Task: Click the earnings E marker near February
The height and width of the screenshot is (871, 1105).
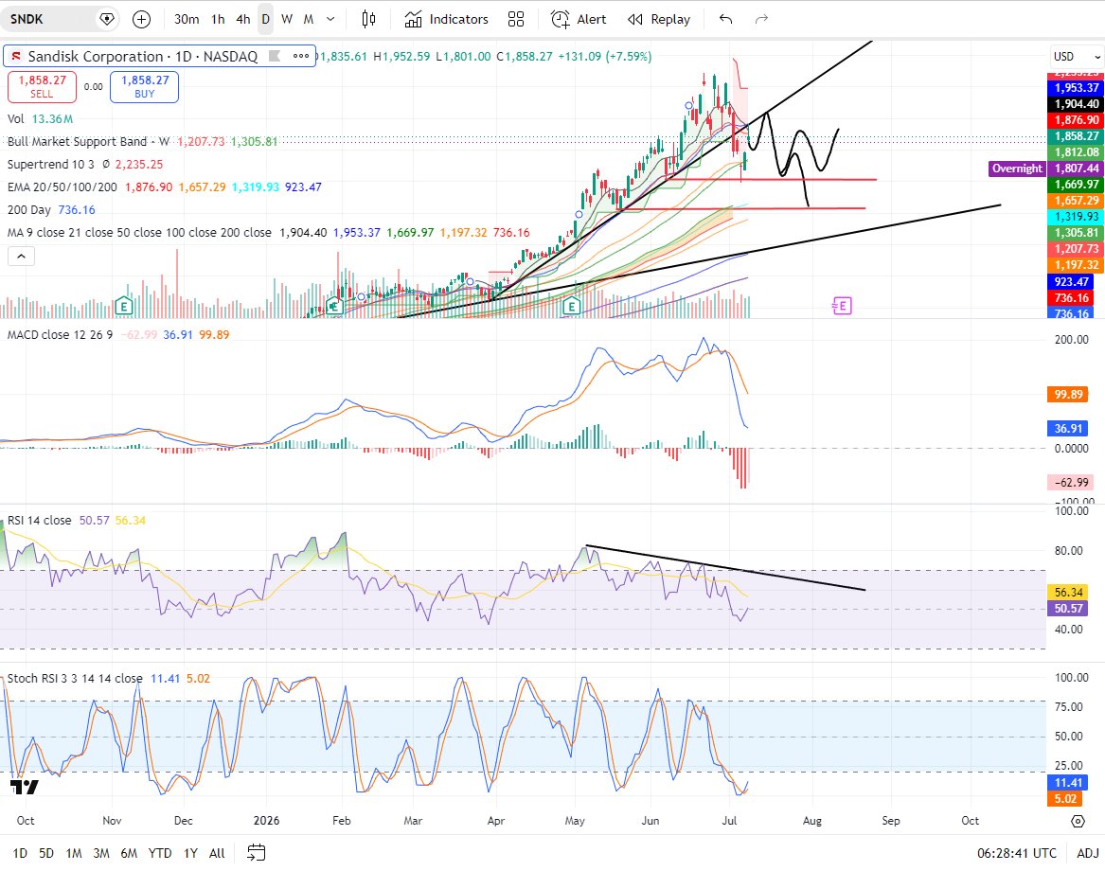Action: tap(334, 306)
